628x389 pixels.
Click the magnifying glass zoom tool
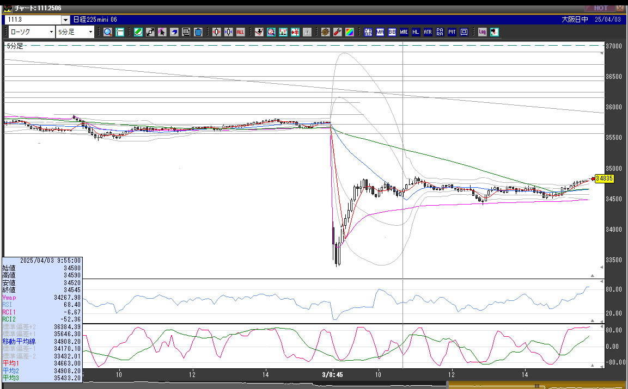pyautogui.click(x=108, y=32)
